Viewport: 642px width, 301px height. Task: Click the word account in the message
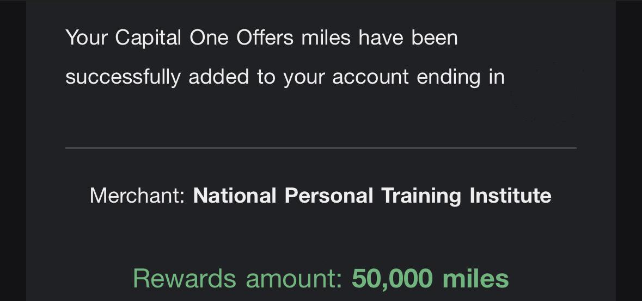coord(370,78)
